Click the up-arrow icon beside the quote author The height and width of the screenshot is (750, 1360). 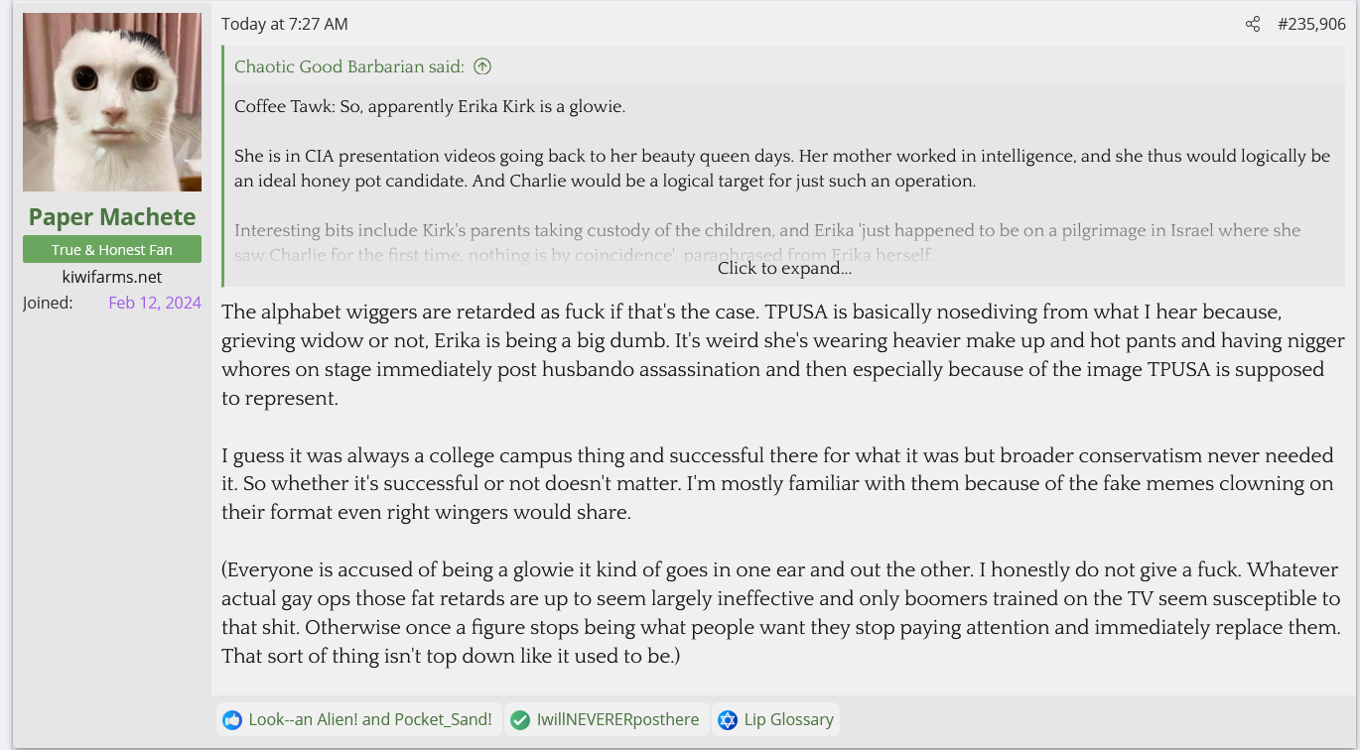point(482,67)
